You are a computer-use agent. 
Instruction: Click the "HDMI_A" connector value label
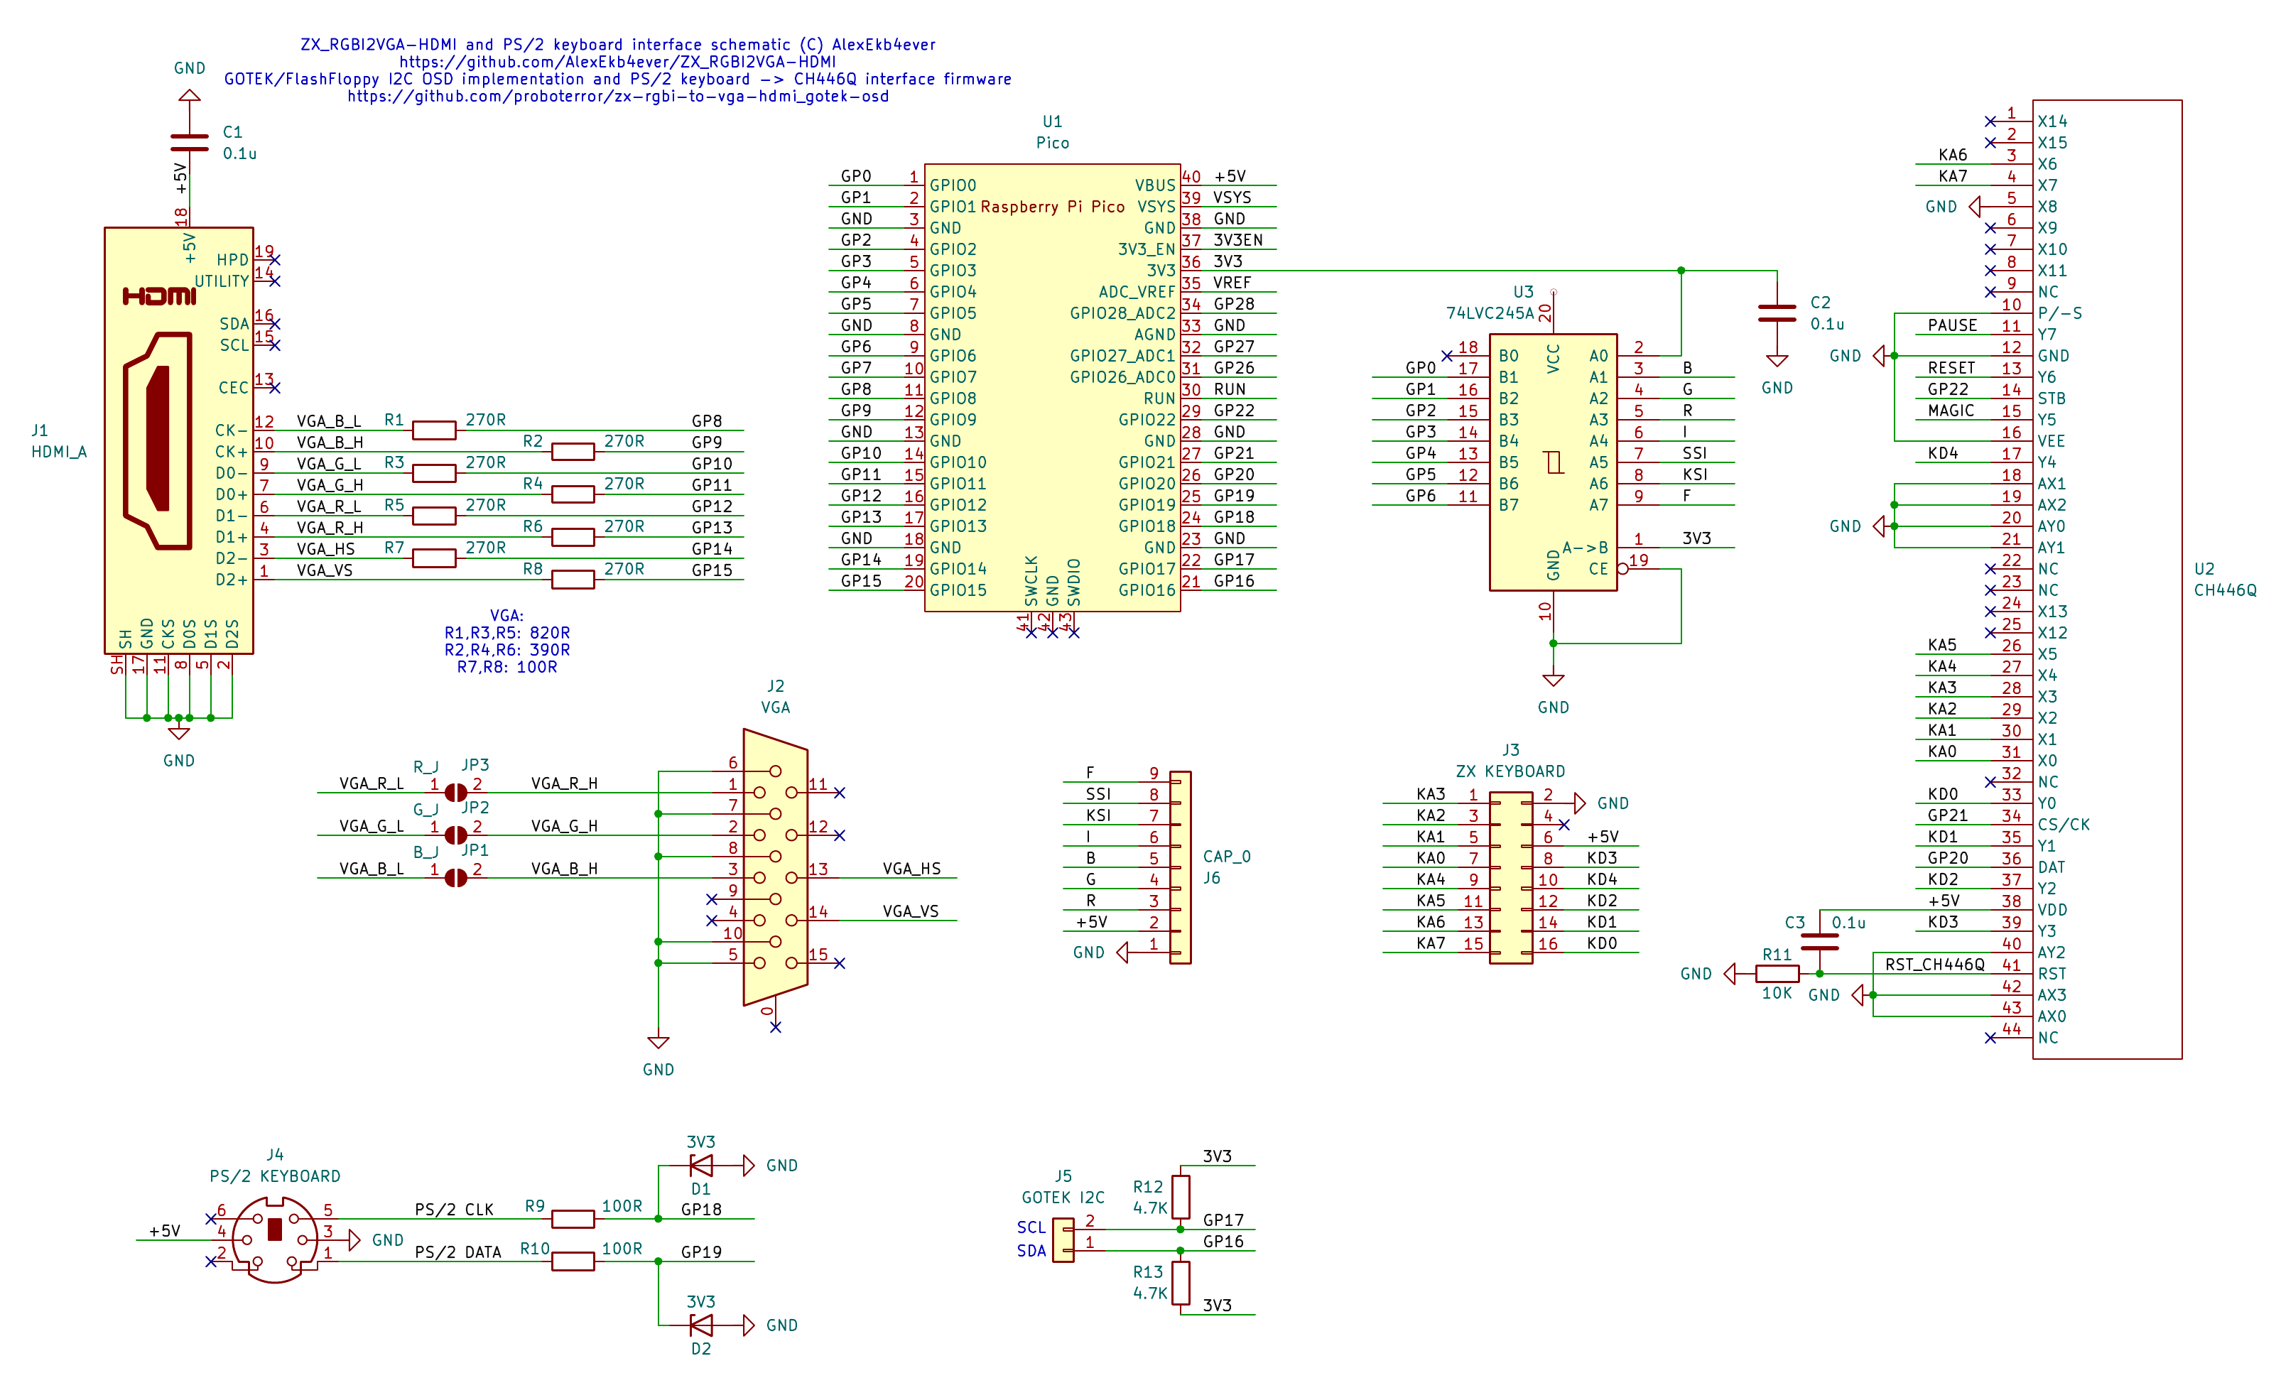pos(59,452)
